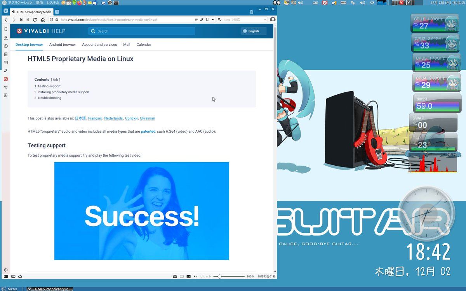Viewport: 466px width, 291px height.
Task: Open Page Actions in the status bar
Action: (195, 277)
